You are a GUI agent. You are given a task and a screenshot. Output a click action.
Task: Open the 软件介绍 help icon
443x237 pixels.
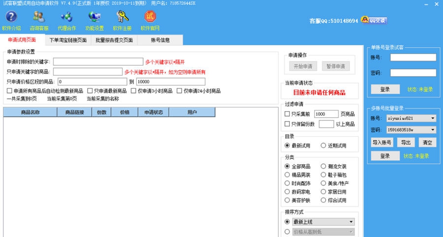pyautogui.click(x=11, y=17)
